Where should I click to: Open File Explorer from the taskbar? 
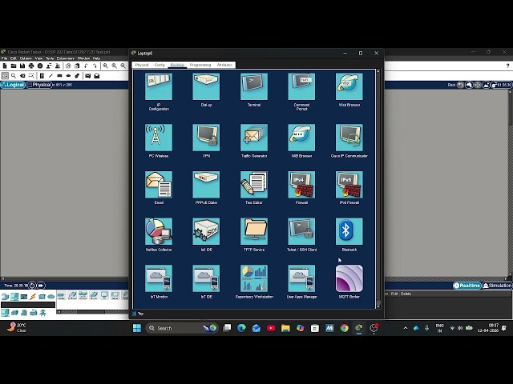(285, 328)
